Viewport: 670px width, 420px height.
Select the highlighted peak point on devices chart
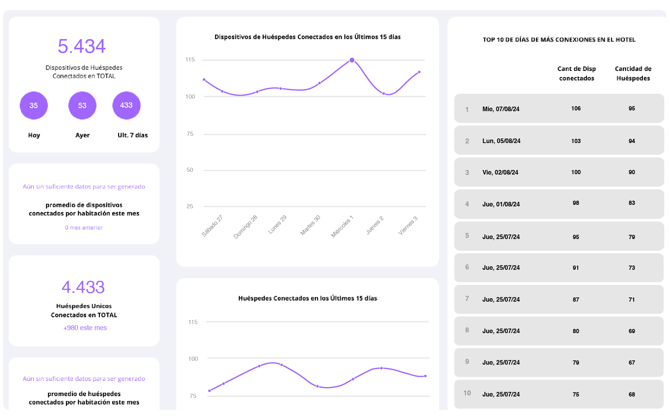[x=352, y=60]
